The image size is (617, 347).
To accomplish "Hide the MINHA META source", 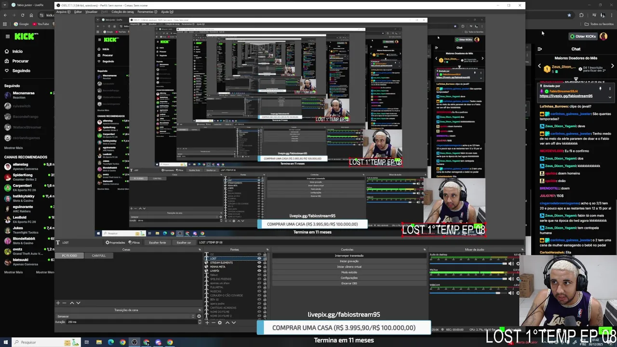I will [x=259, y=267].
